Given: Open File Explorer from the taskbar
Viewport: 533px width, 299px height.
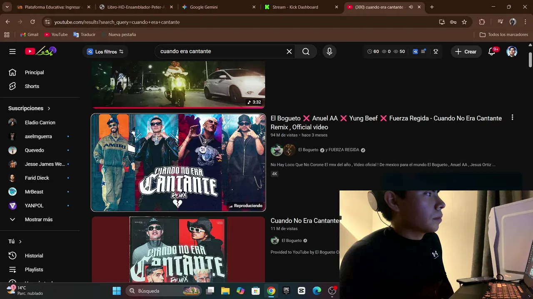Looking at the screenshot, I should click(225, 291).
